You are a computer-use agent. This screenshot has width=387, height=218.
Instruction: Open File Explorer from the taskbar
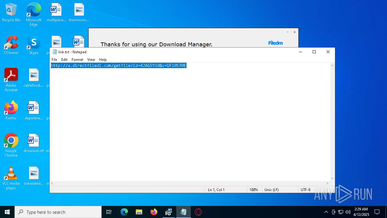[139, 212]
